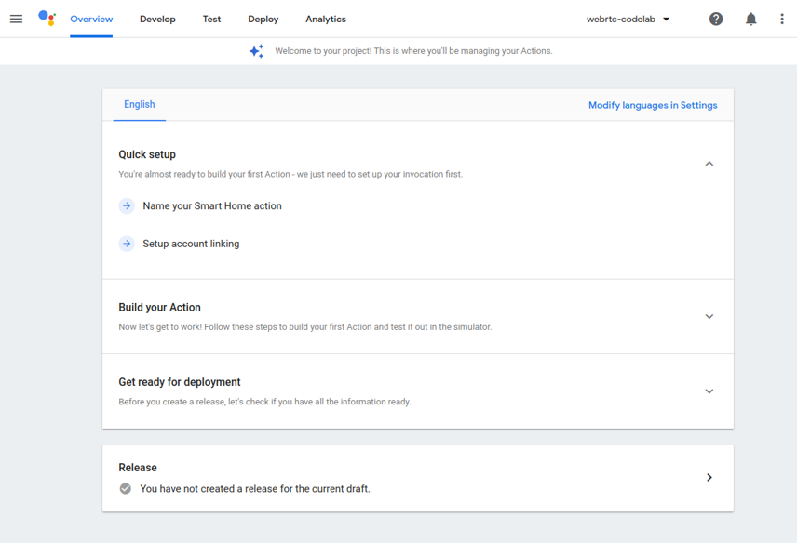Collapse the Quick setup section
The image size is (797, 543).
[x=709, y=163]
